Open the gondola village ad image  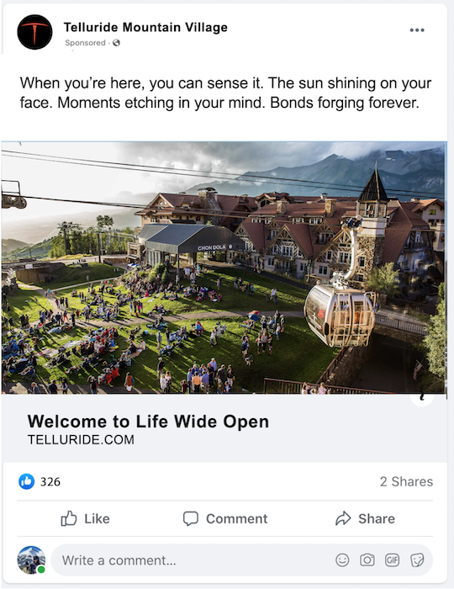tap(224, 268)
